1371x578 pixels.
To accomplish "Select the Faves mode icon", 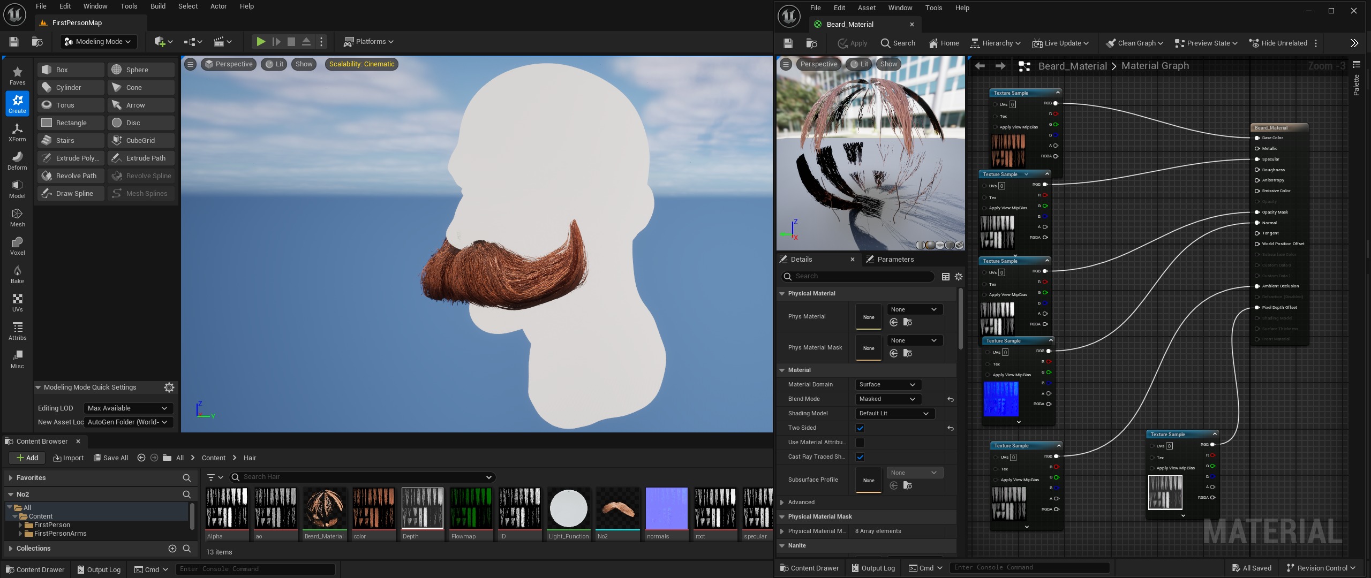I will (17, 75).
